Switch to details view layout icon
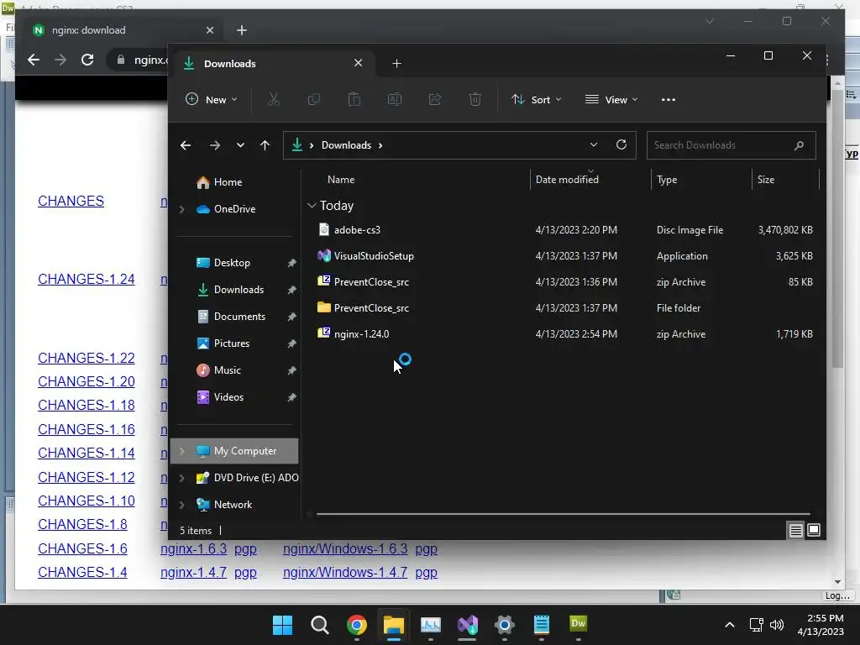 coord(796,530)
